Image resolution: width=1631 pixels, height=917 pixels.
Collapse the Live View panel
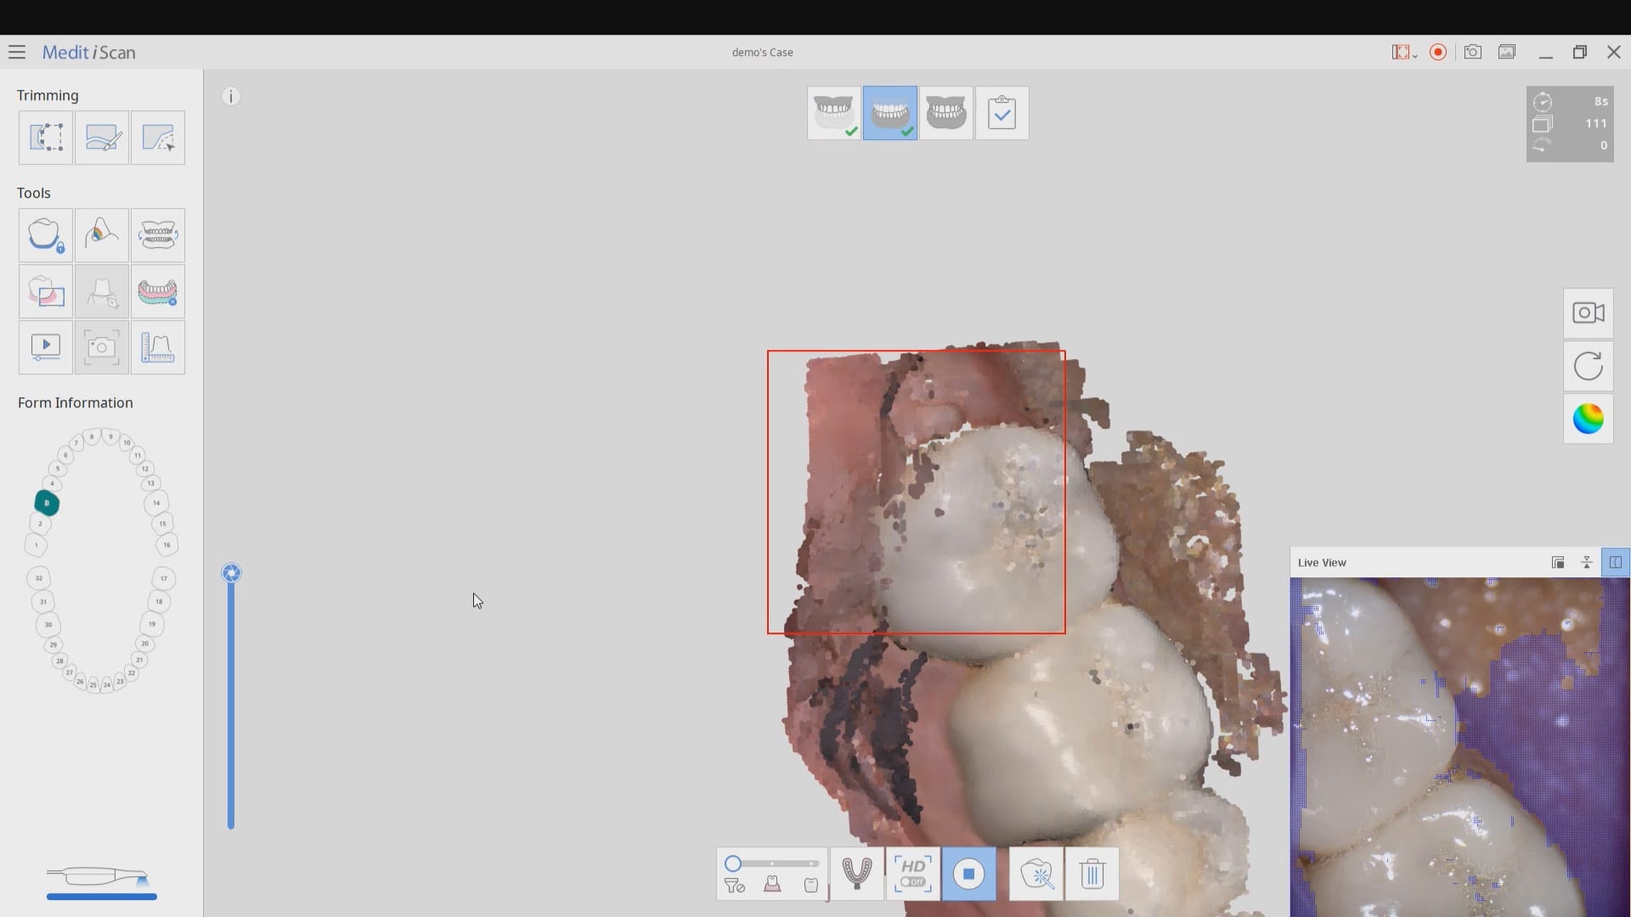point(1586,563)
